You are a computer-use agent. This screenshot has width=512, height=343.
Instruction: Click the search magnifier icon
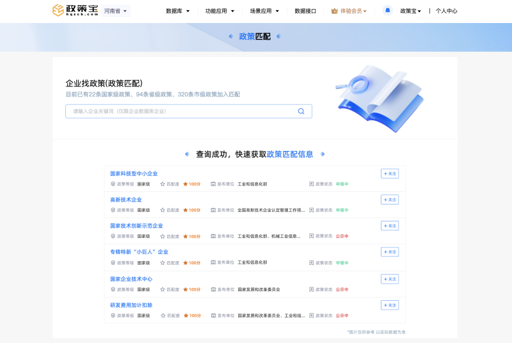point(301,111)
